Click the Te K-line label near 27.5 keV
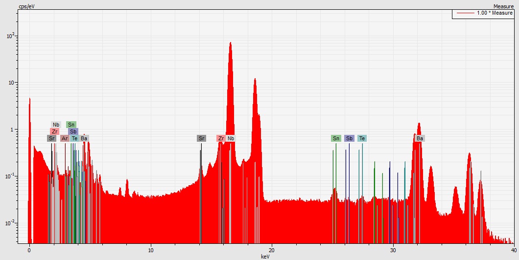The width and height of the screenshot is (519, 260). pyautogui.click(x=362, y=138)
